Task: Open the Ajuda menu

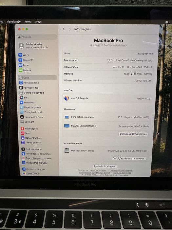Action: 38,22
